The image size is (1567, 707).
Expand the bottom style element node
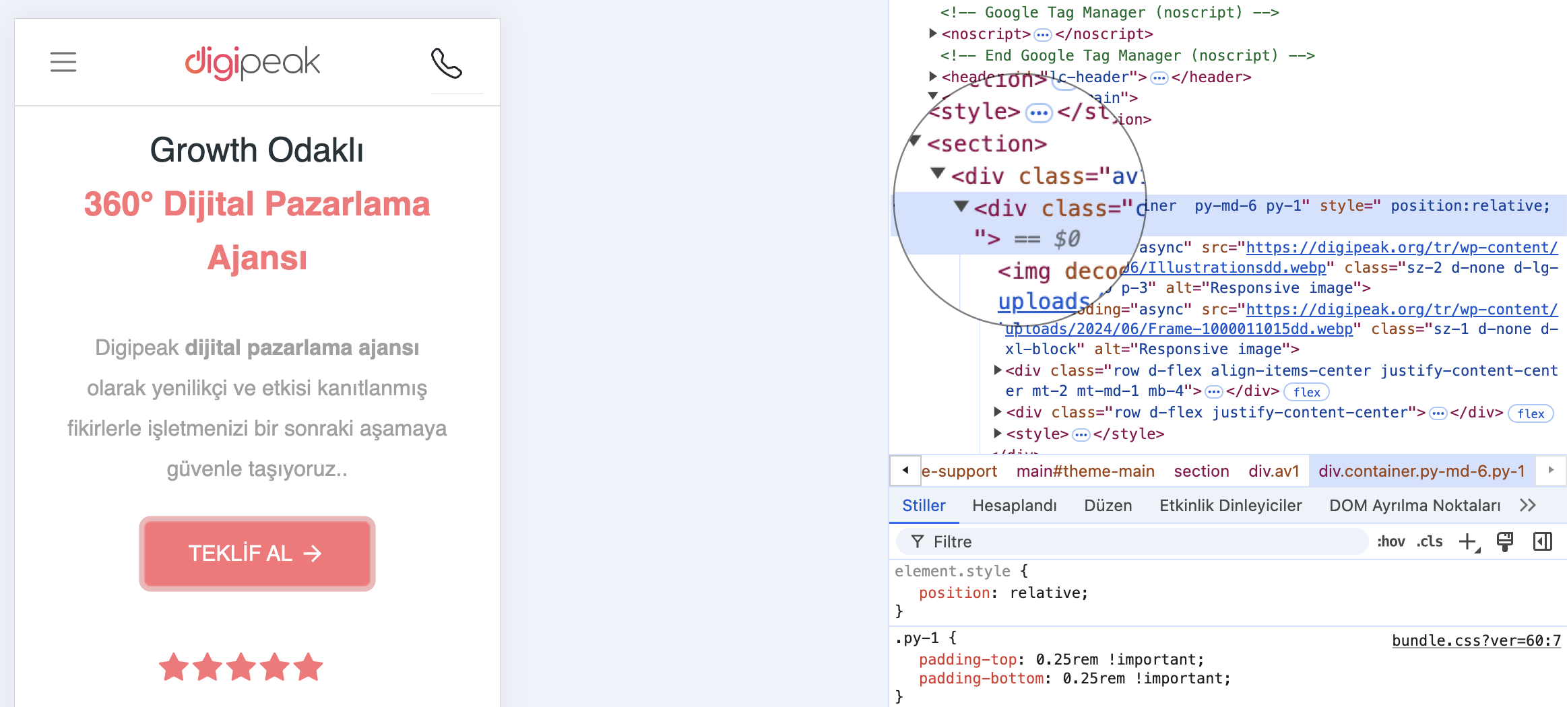pyautogui.click(x=998, y=433)
